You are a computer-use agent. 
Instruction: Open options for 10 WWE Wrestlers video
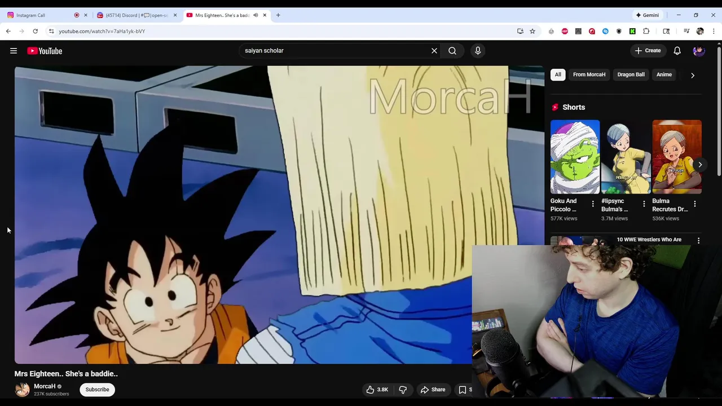[x=698, y=241]
